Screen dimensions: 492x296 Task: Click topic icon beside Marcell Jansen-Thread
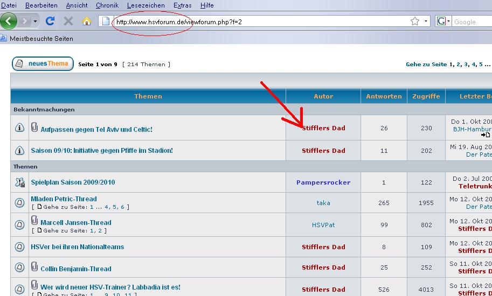point(19,225)
